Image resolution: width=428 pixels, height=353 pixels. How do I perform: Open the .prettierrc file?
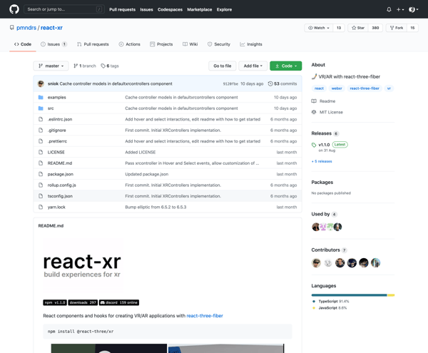click(x=57, y=141)
